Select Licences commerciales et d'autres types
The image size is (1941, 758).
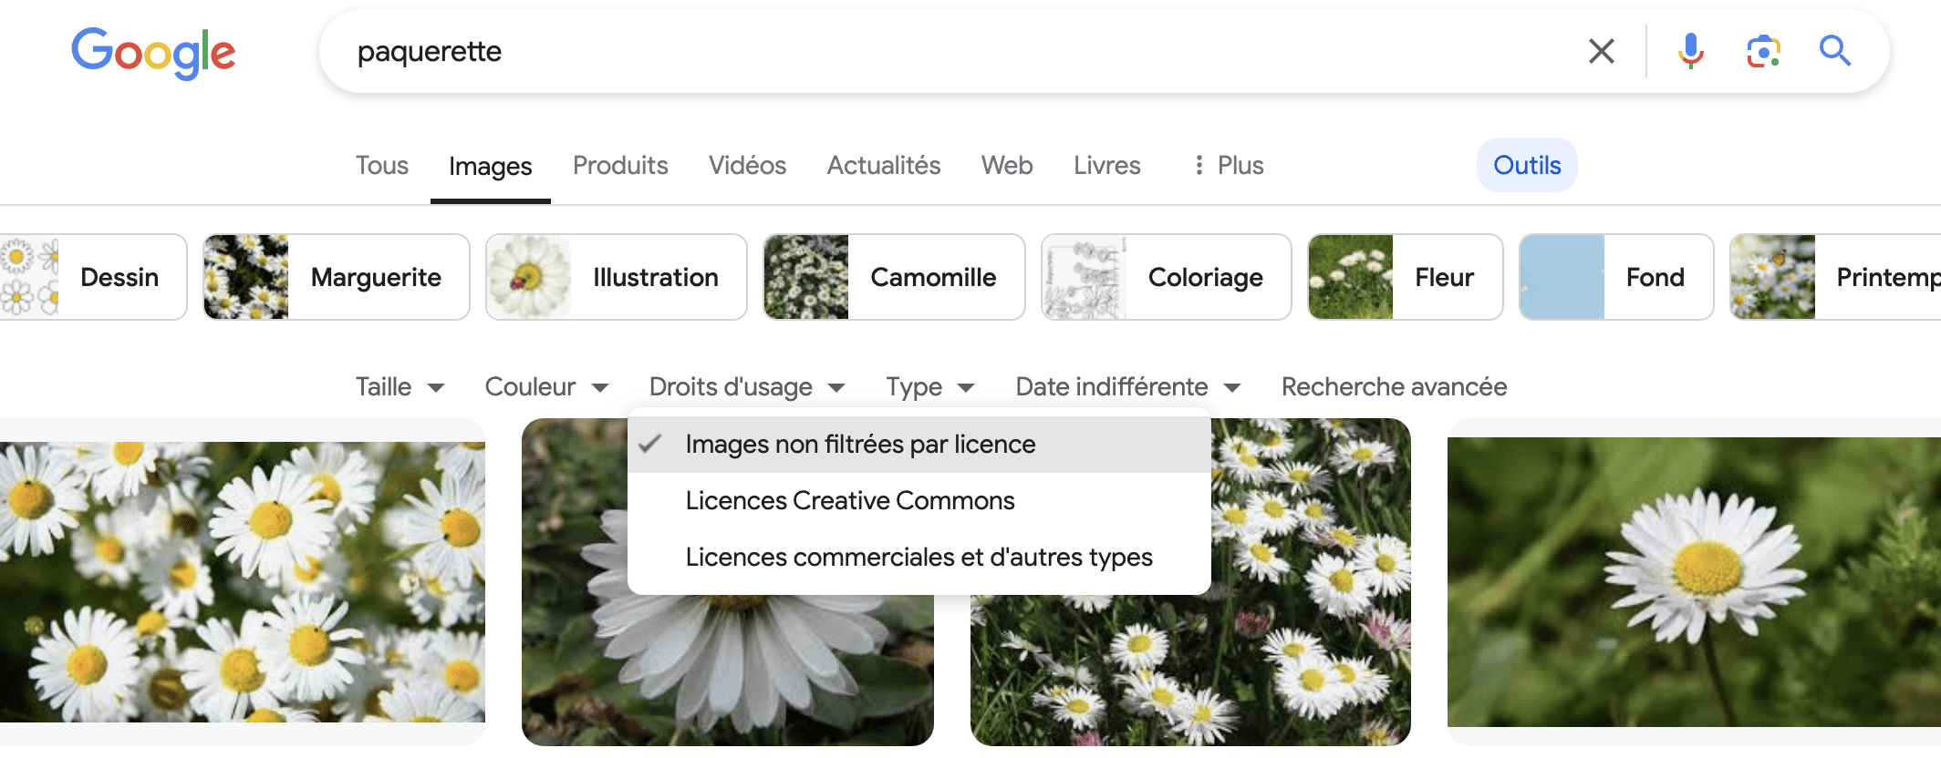pos(919,557)
